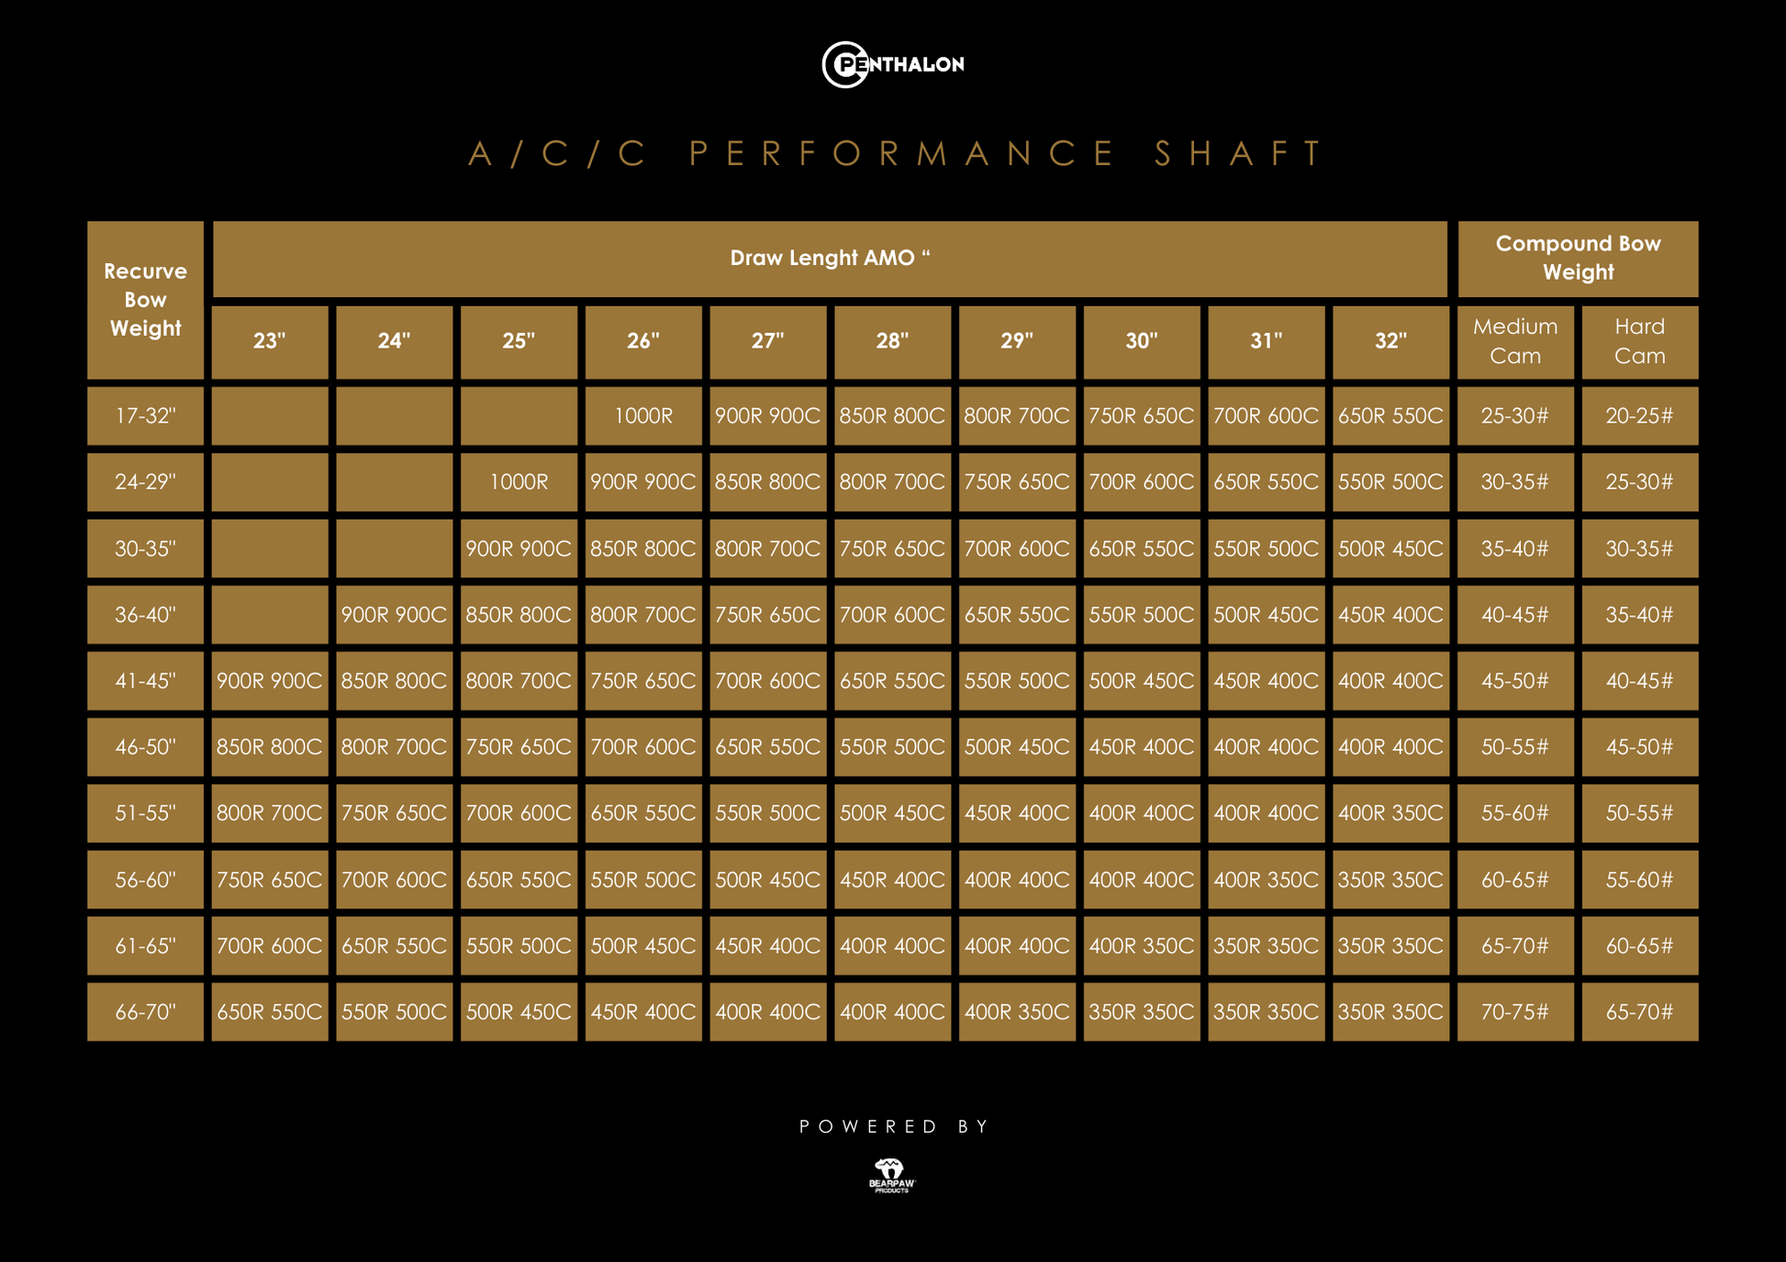Select the 70-75# medium cam cell

(x=1514, y=1012)
